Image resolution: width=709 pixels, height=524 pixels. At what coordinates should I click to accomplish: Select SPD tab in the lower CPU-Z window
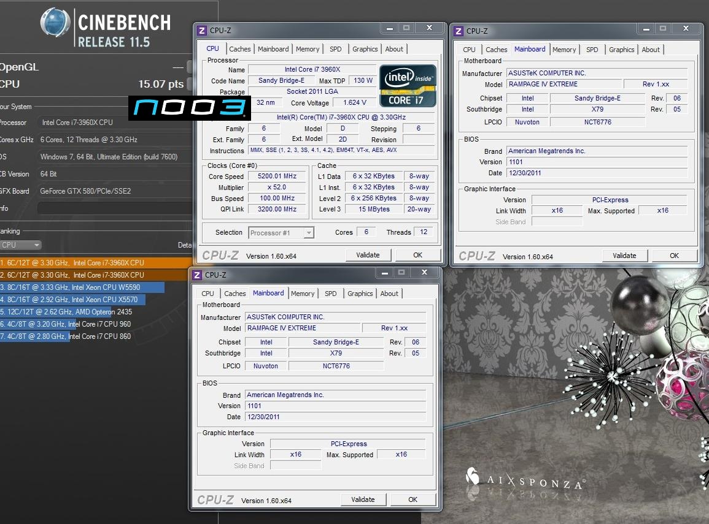330,294
